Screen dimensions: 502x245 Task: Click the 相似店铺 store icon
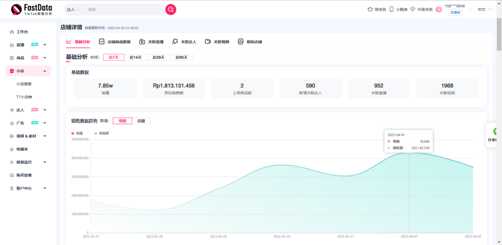point(241,42)
